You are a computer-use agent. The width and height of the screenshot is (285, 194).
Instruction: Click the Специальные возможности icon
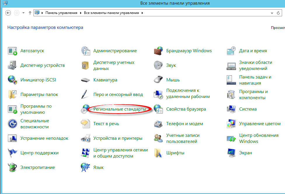pyautogui.click(x=12, y=124)
